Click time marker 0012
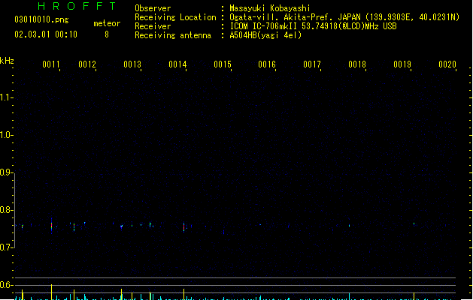Screen dimensions: 473x300 (87, 64)
